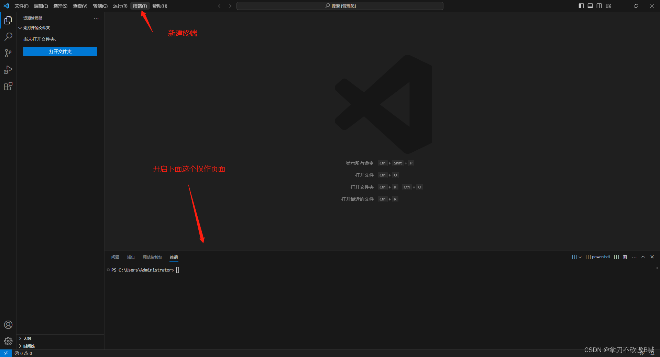660x357 pixels.
Task: Collapse the 无打开的文件夹 section
Action: pos(60,28)
